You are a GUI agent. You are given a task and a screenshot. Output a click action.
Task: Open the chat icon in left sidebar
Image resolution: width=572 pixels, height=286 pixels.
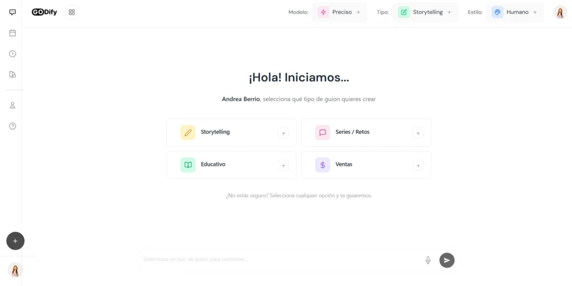click(x=12, y=12)
